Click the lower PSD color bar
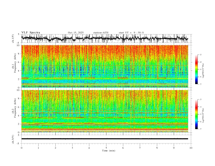Screen dimensions: 215x166 (x=196, y=114)
